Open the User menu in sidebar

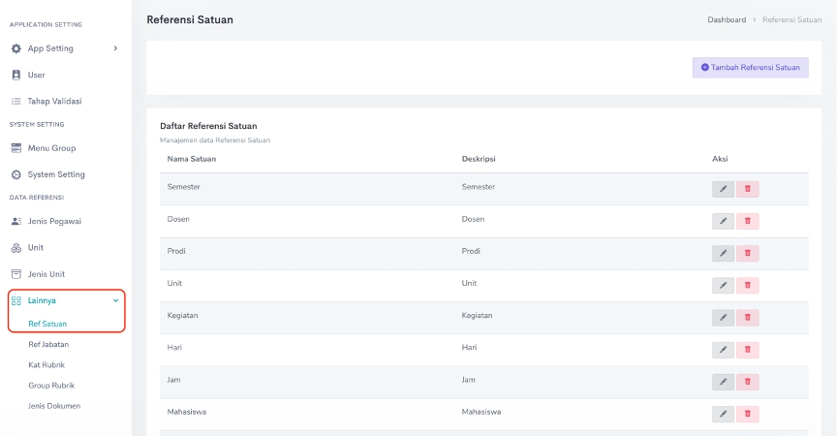click(x=36, y=75)
